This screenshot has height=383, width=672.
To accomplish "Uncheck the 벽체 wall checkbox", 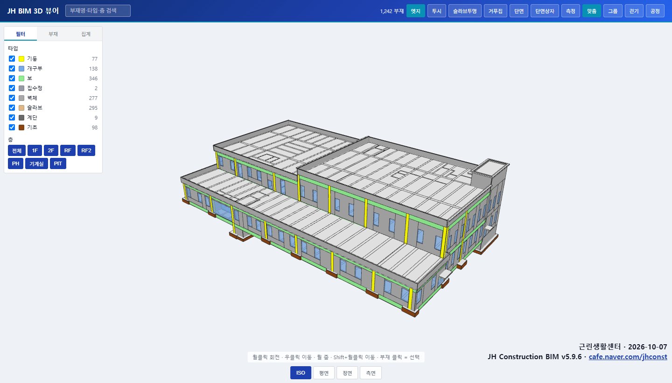I will [x=12, y=98].
